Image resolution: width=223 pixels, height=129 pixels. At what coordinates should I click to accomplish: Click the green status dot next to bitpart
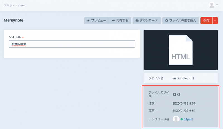tap(181, 120)
